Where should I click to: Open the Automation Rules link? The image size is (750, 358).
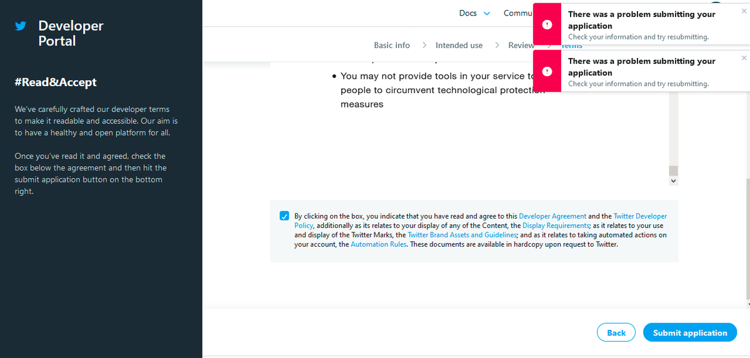[x=379, y=244]
